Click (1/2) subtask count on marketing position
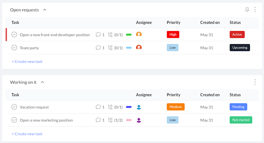 118,120
